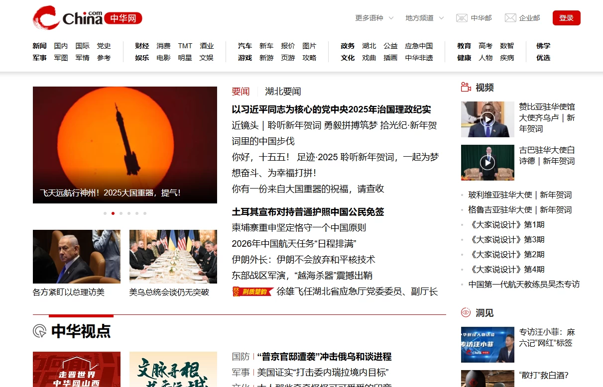
Task: Open the headline about 土耳其 visa-free policy
Action: coord(310,212)
